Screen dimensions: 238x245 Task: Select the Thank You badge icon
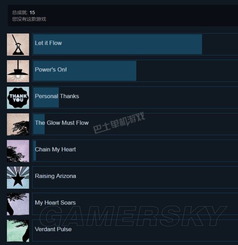[x=18, y=98]
